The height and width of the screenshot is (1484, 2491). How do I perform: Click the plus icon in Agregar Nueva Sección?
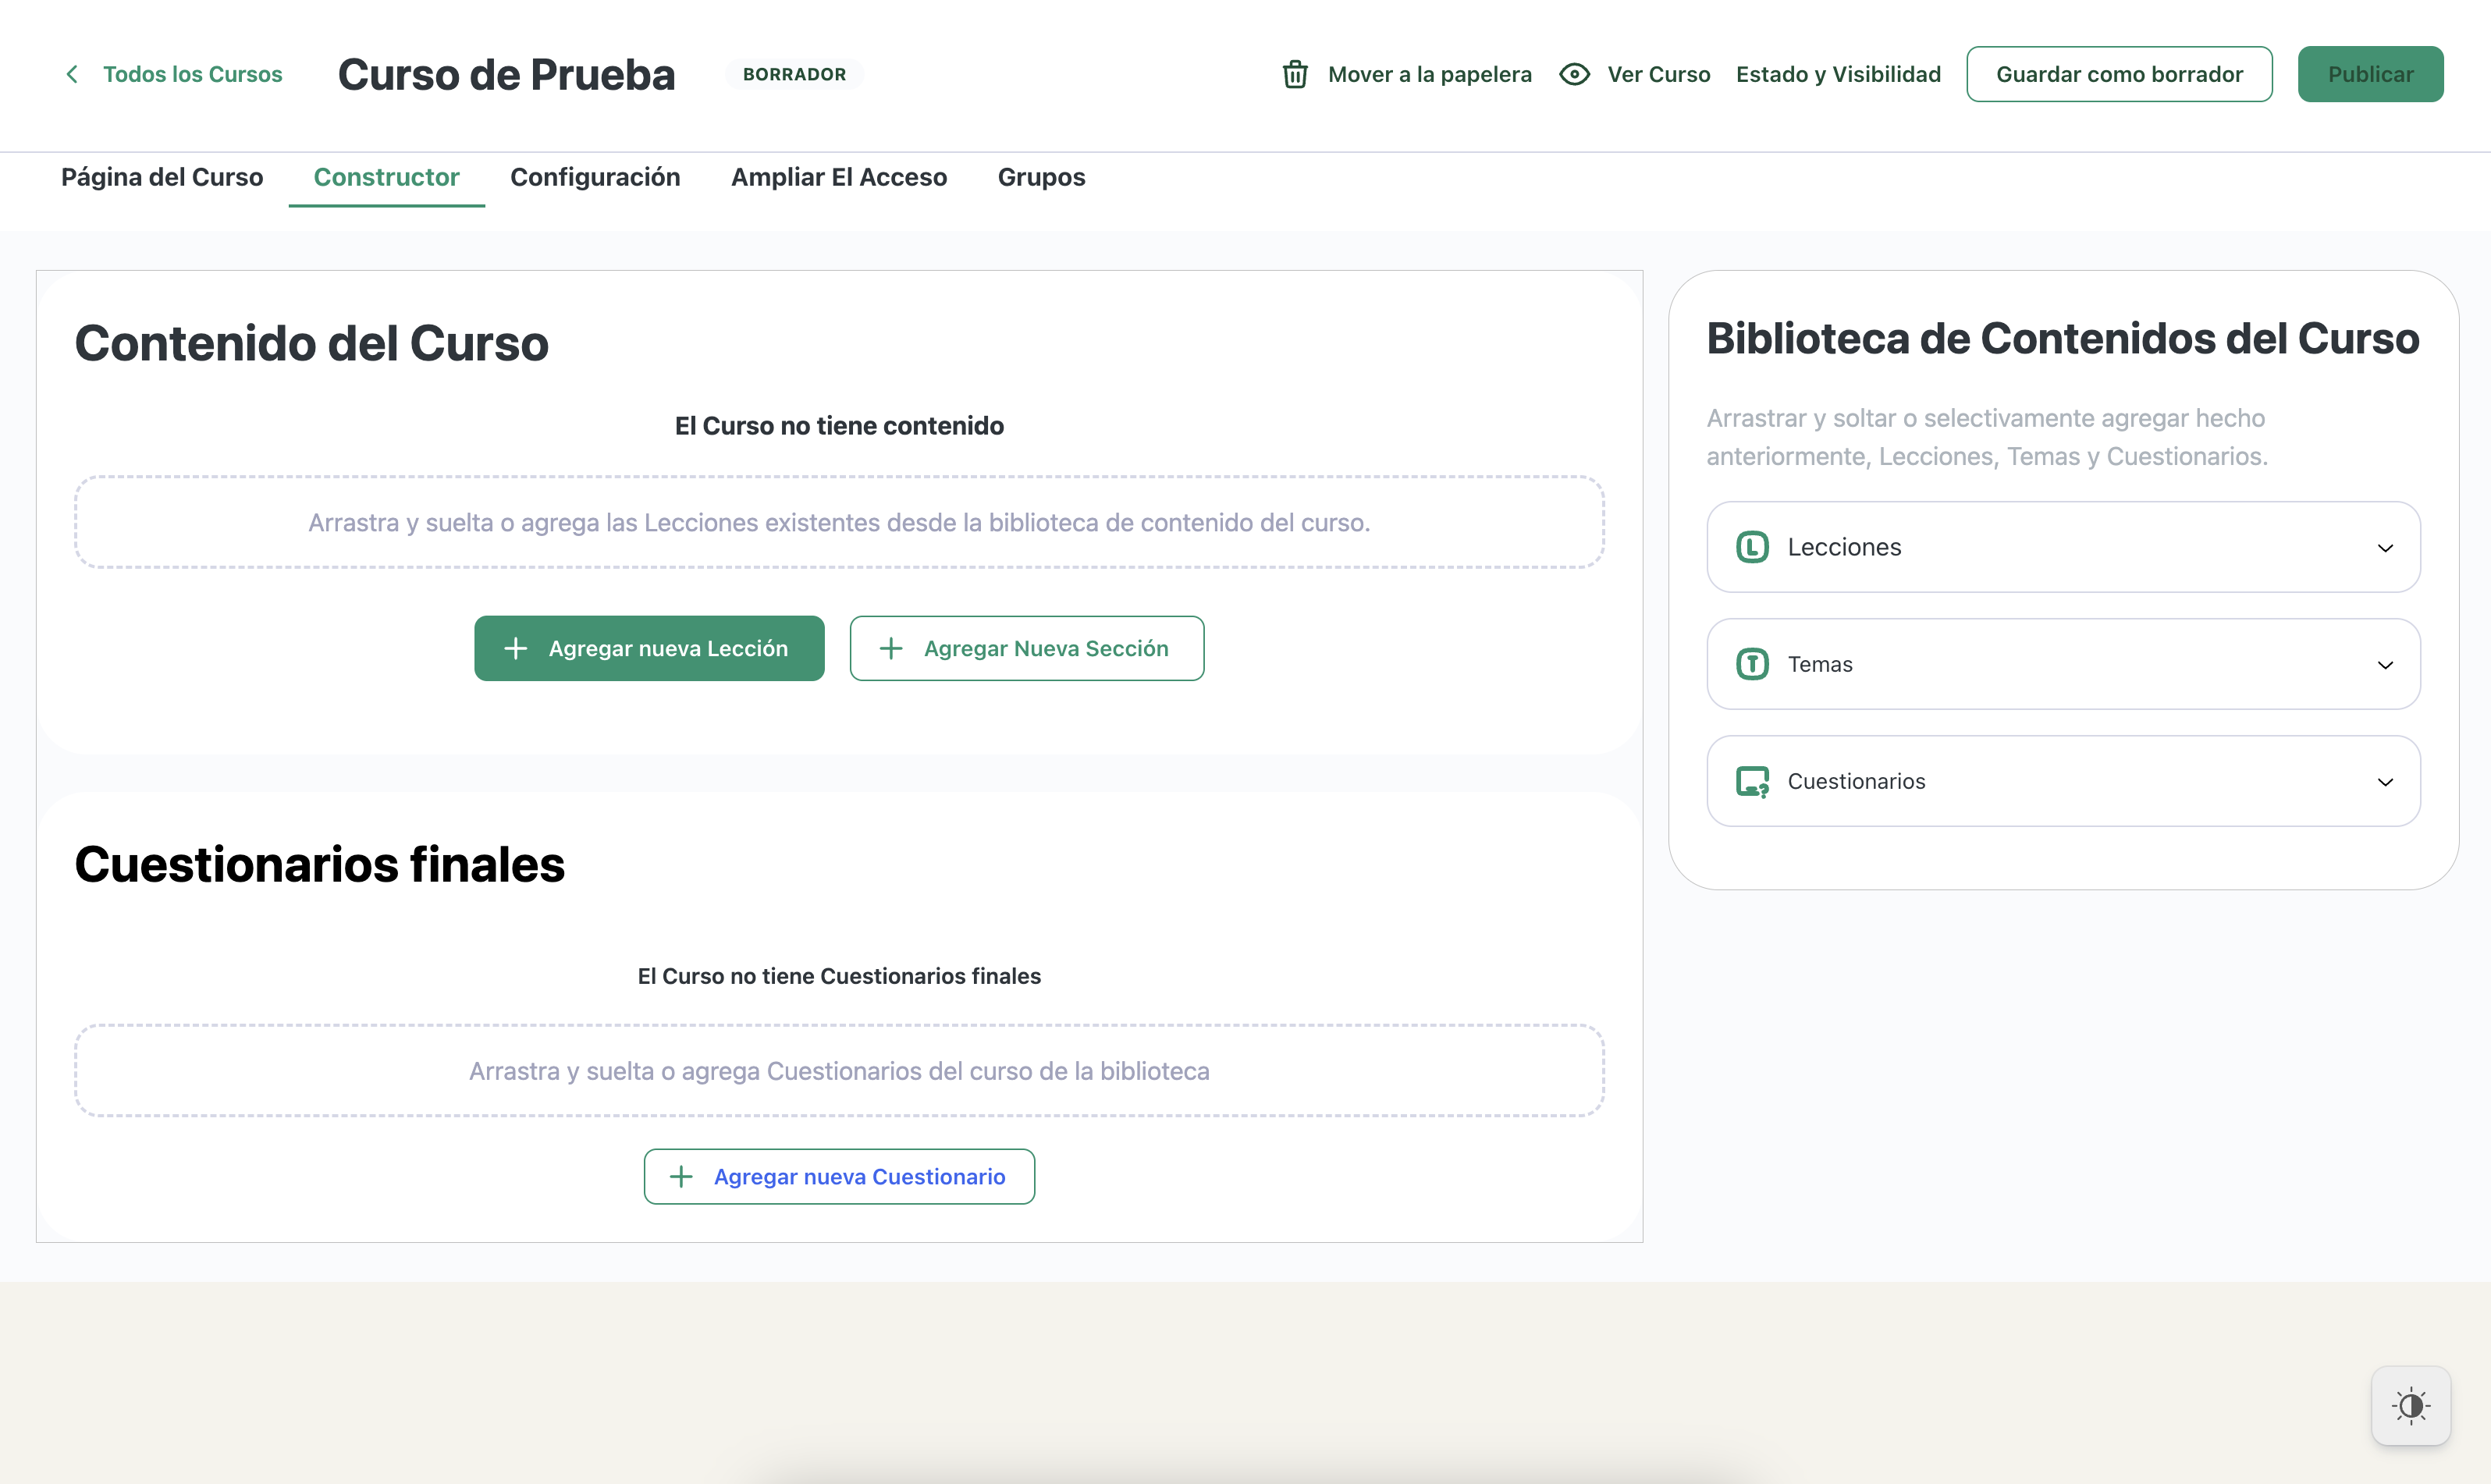(890, 648)
